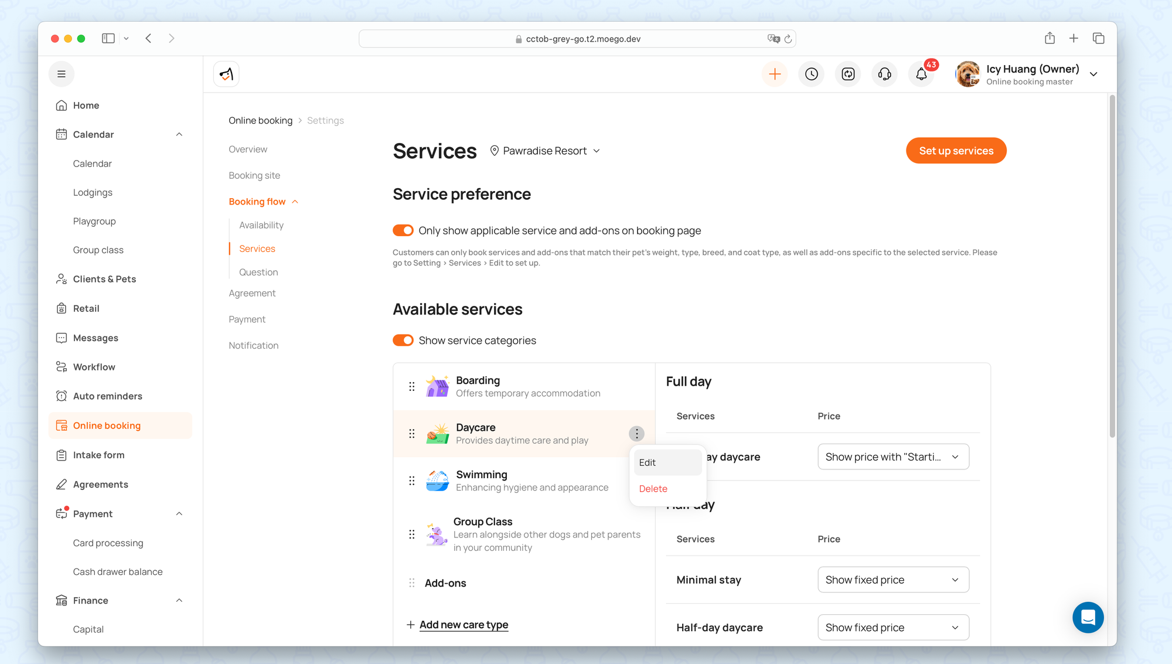
Task: Open the notifications bell icon
Action: pos(921,74)
